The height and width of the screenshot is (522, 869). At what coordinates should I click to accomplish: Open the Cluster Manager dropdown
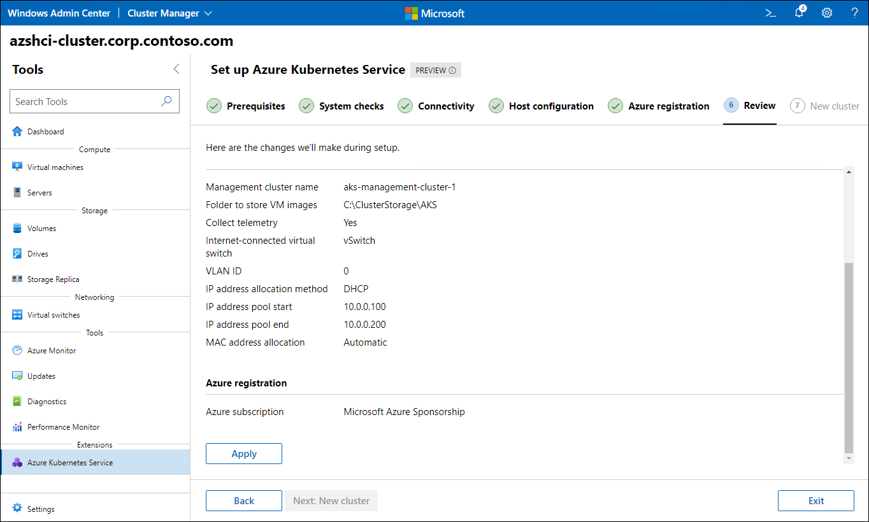[169, 13]
